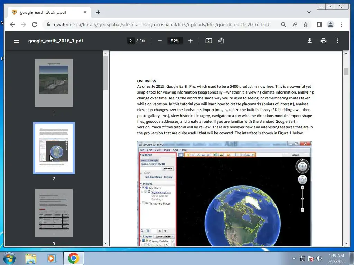
Task: Open the Chrome side panel
Action: 319,24
